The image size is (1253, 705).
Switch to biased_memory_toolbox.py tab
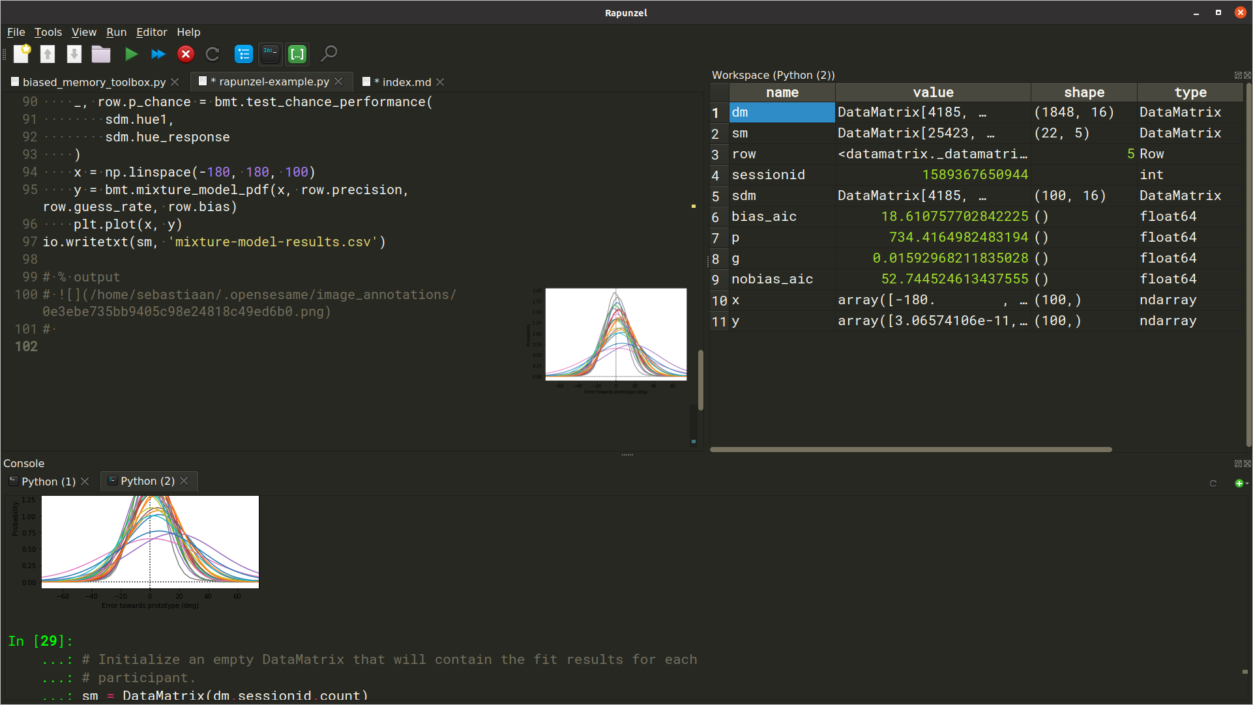[x=94, y=82]
